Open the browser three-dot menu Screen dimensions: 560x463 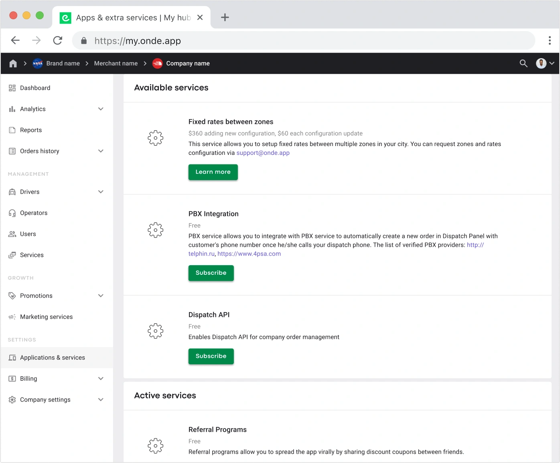click(550, 41)
